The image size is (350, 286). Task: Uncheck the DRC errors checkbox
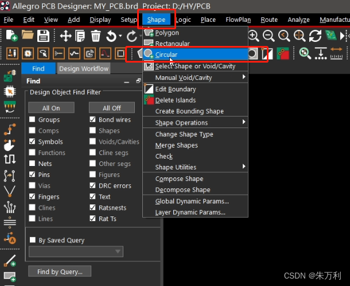(x=92, y=185)
